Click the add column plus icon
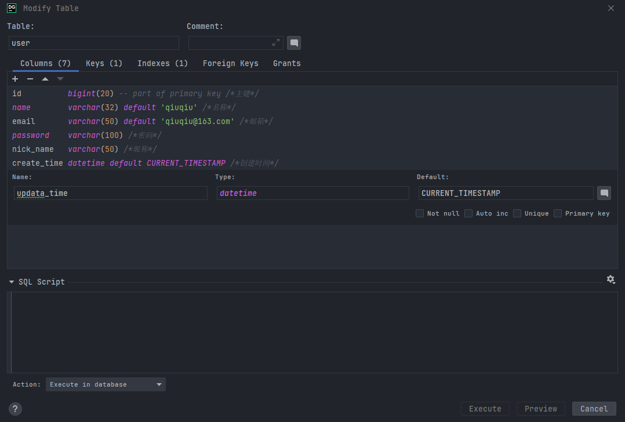This screenshot has width=625, height=422. 15,79
